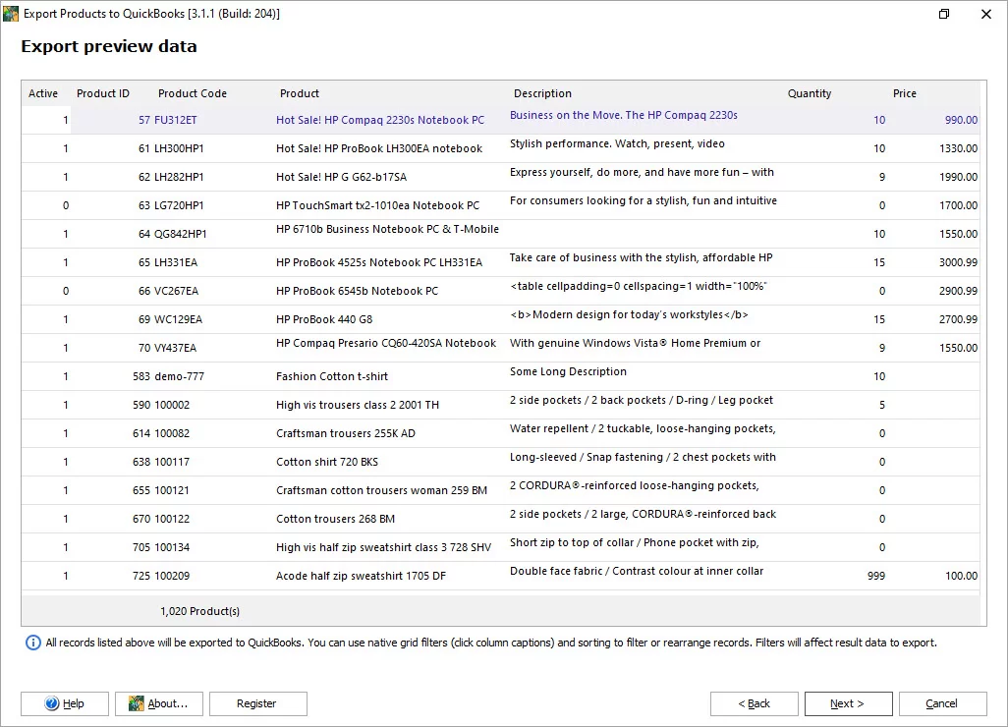Image resolution: width=1008 pixels, height=727 pixels.
Task: Sort the grid by Active column header
Action: pos(43,93)
